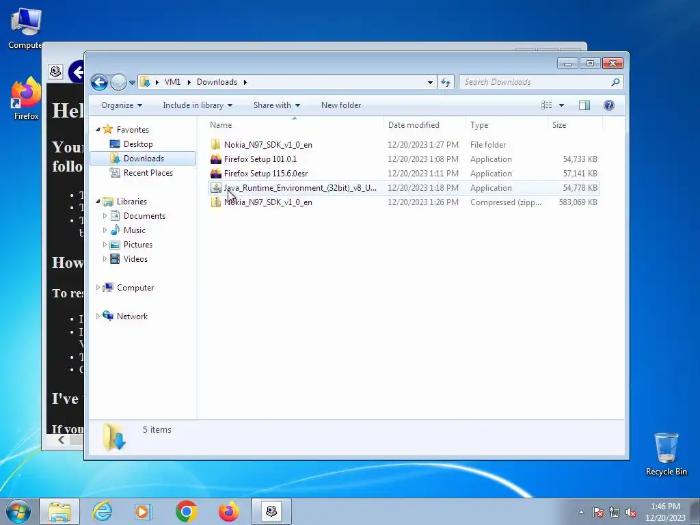700x525 pixels.
Task: Click the search magnifier icon
Action: [615, 82]
